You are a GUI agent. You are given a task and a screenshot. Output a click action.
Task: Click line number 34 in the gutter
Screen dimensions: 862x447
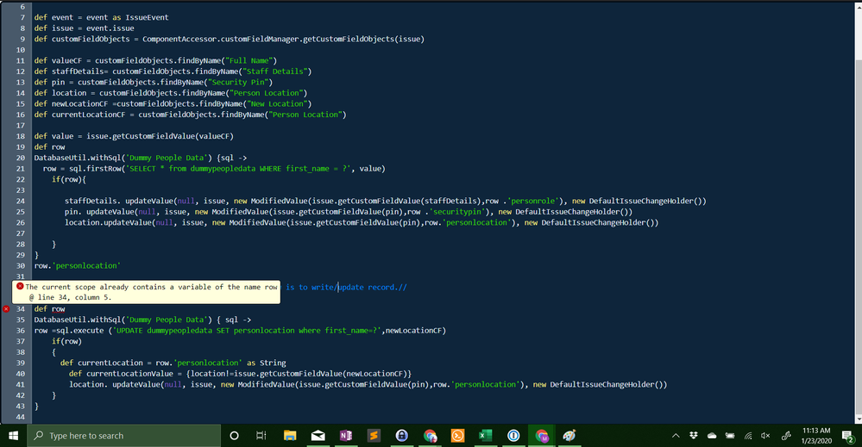pos(21,309)
